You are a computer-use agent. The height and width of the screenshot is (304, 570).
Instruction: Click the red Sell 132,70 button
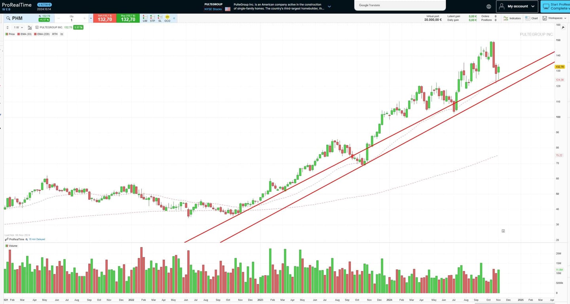coord(104,18)
